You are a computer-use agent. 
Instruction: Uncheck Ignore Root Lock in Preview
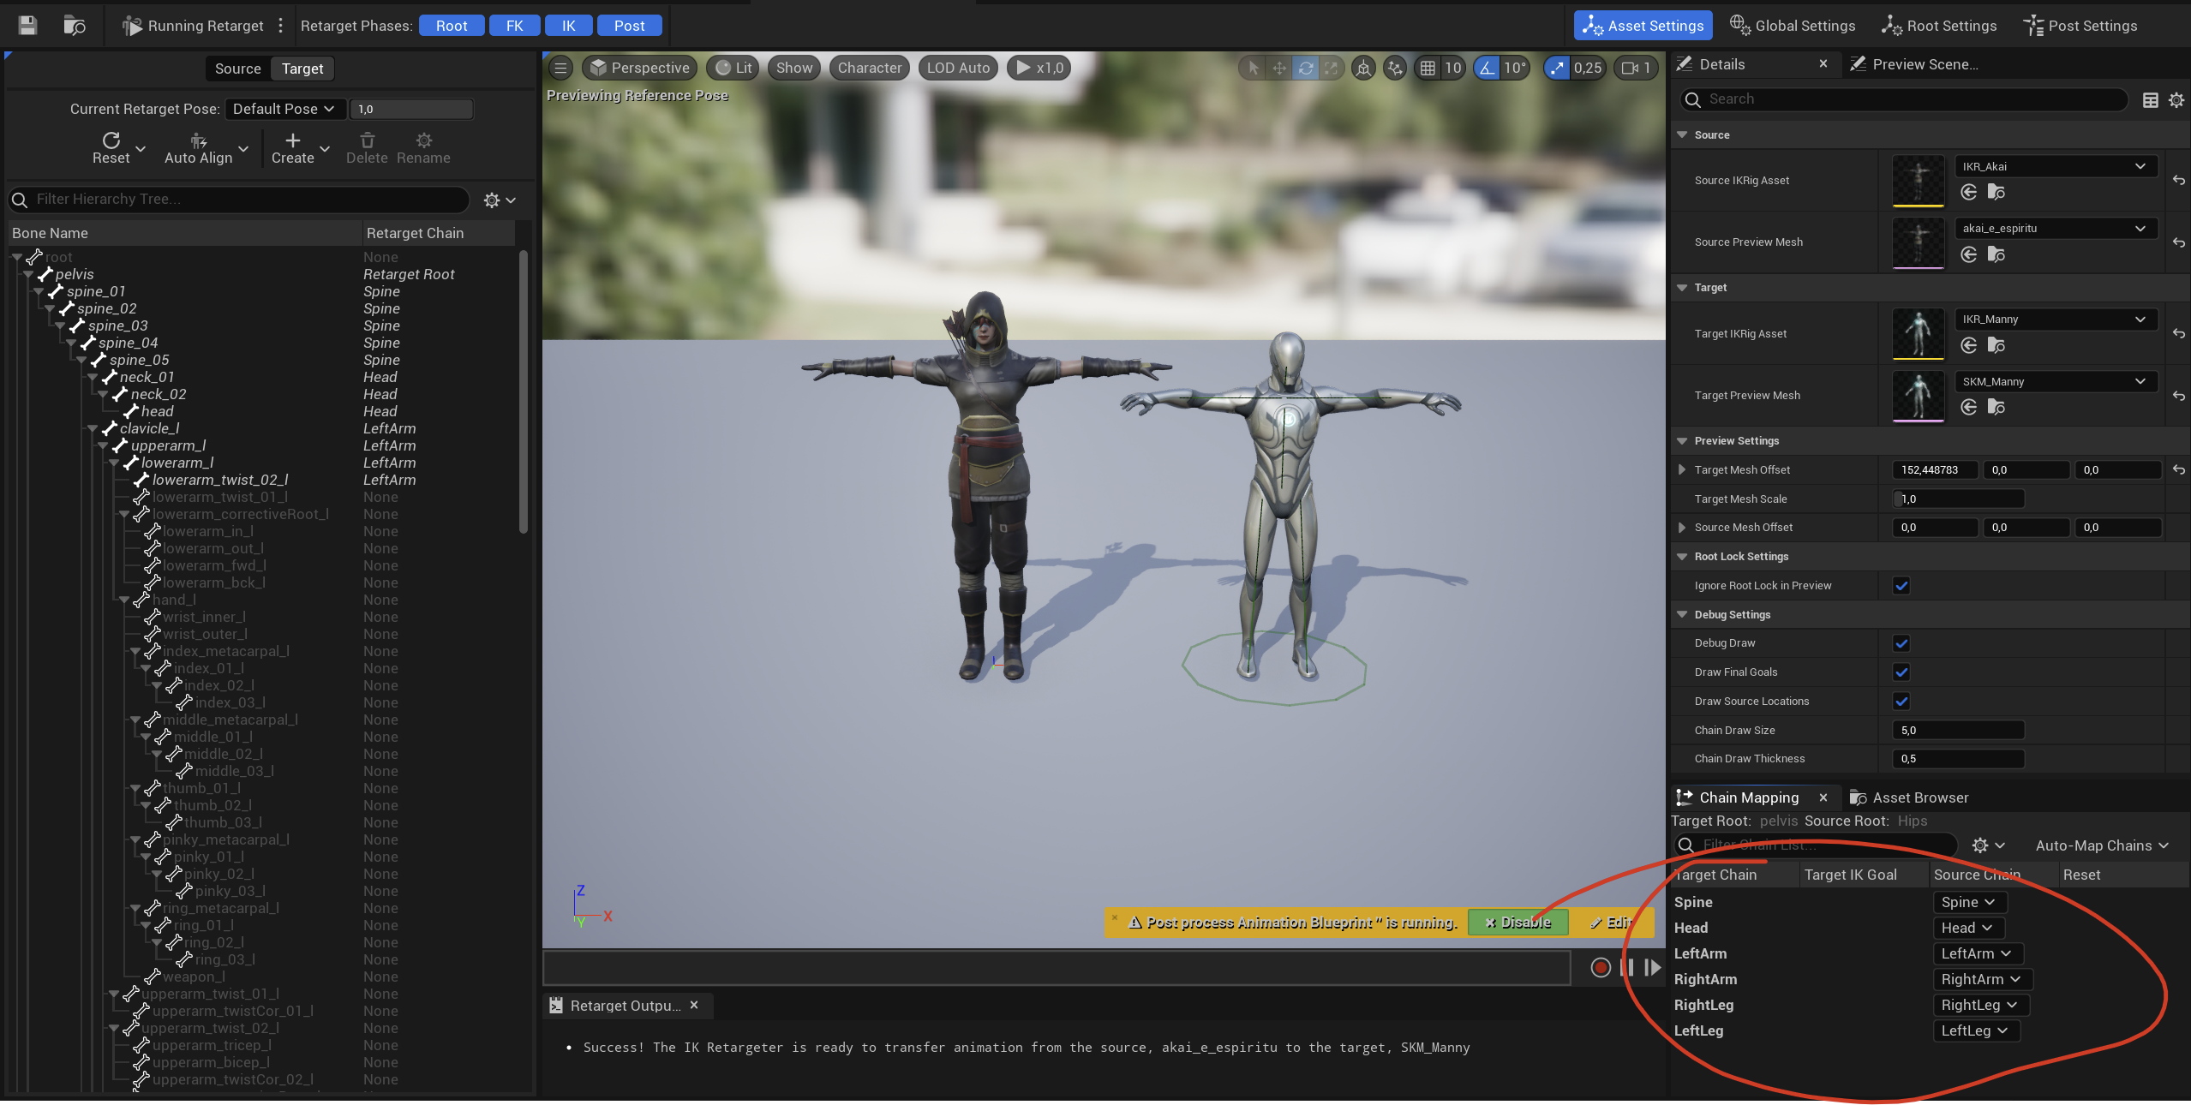(1901, 586)
